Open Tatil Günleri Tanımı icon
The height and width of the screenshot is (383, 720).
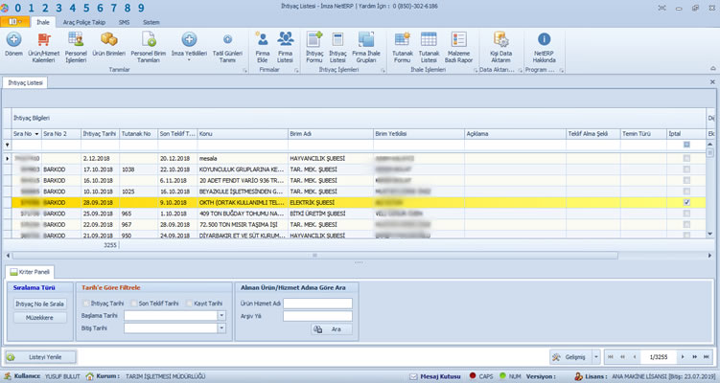[x=227, y=40]
